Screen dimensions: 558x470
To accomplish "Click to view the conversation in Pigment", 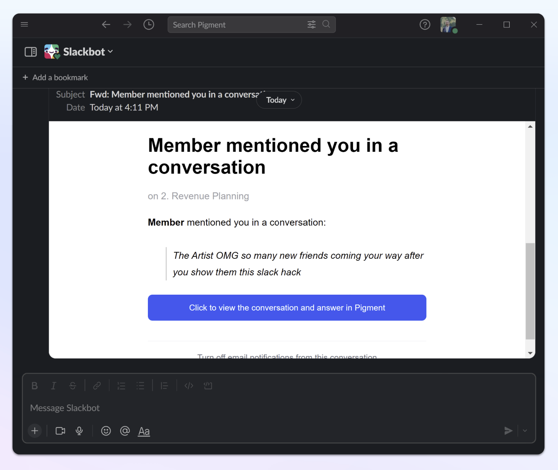I will pos(287,308).
